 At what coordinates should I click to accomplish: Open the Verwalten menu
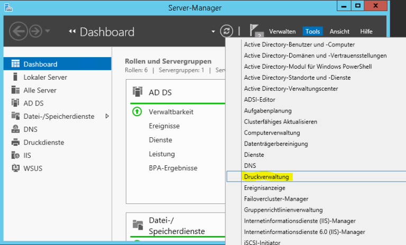click(282, 32)
